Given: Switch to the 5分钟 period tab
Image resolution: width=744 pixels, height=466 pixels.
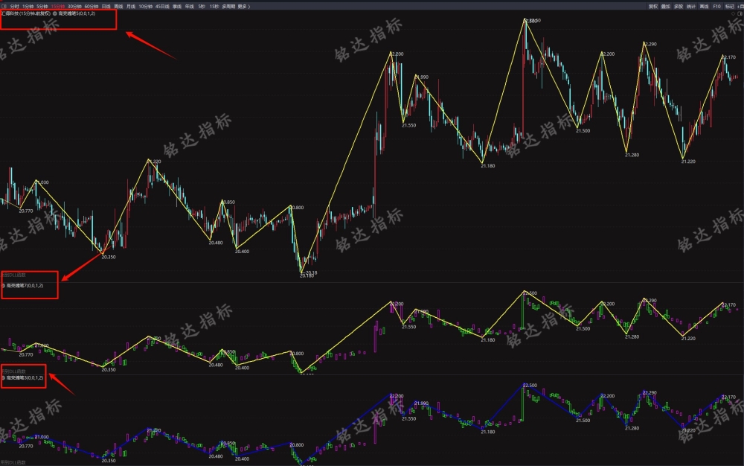Looking at the screenshot, I should [42, 7].
